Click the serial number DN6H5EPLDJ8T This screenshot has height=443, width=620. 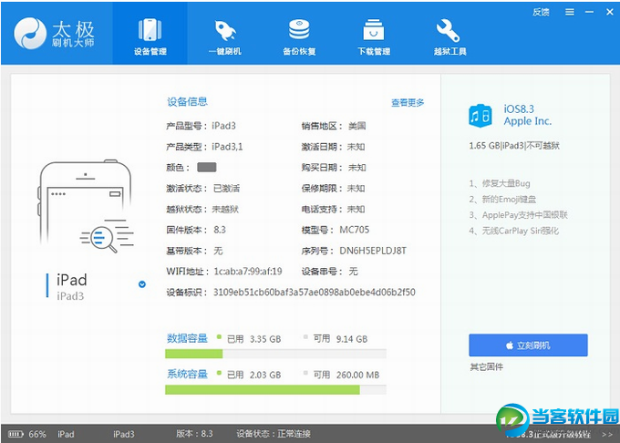point(373,251)
